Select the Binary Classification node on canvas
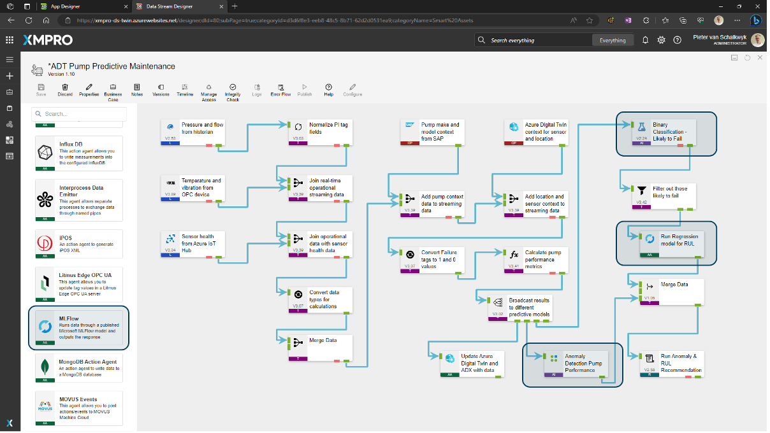This screenshot has height=433, width=770. 665,133
